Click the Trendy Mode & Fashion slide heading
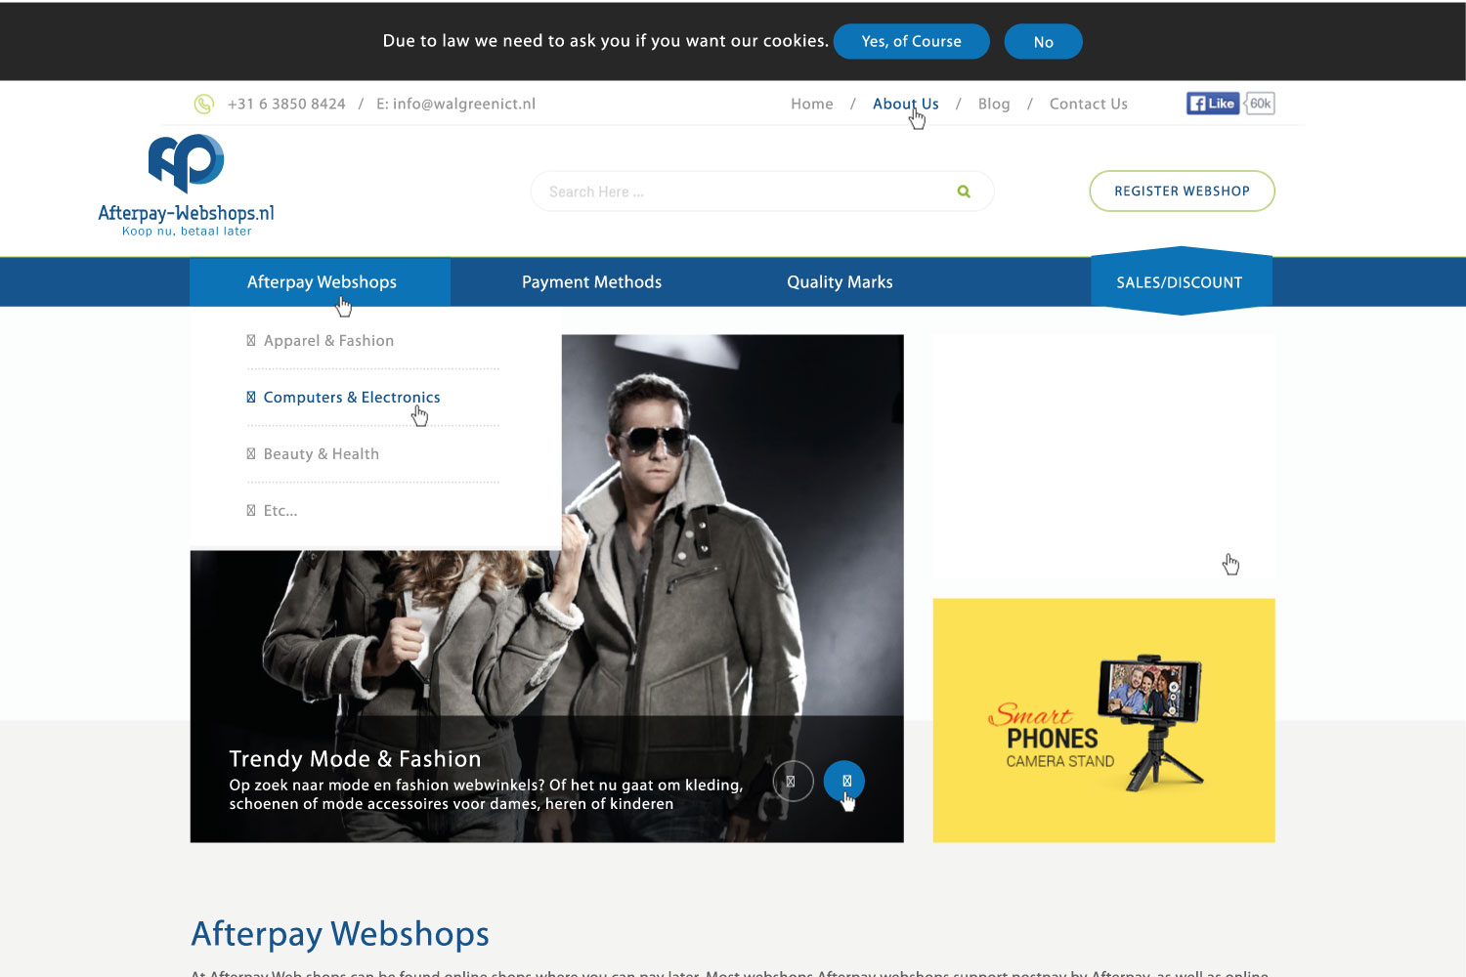This screenshot has width=1466, height=977. point(355,759)
